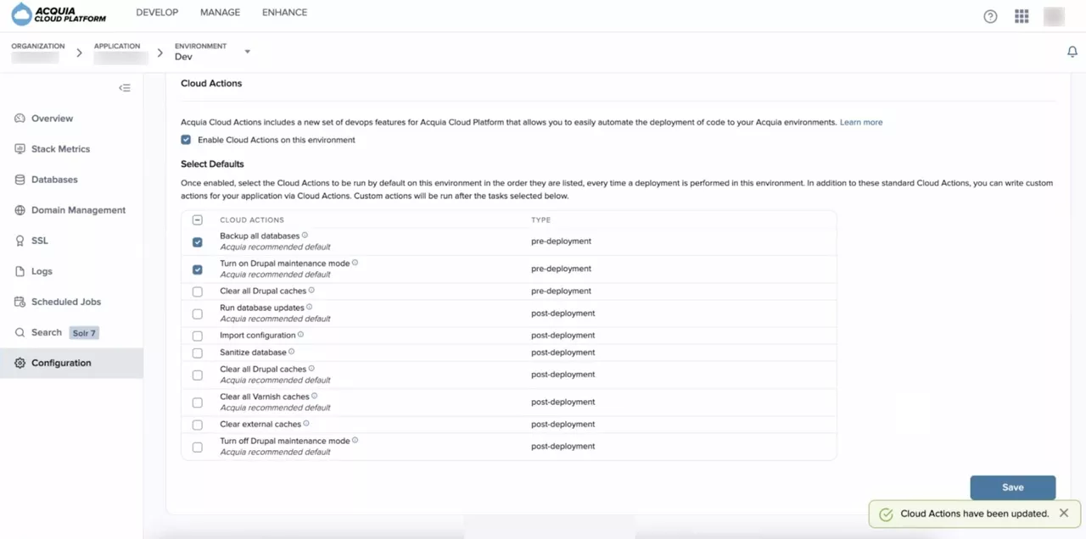This screenshot has height=539, width=1086.
Task: Click the help question mark icon
Action: (990, 17)
